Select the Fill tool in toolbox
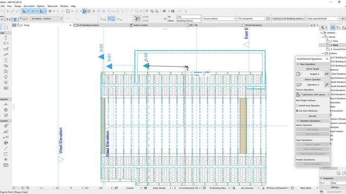Viewport: 346px width, 194px height. 6,143
